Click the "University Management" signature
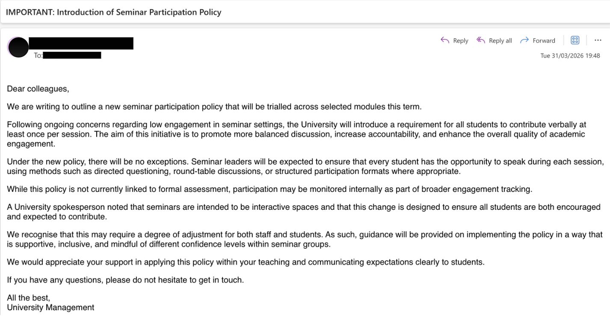 pos(50,307)
